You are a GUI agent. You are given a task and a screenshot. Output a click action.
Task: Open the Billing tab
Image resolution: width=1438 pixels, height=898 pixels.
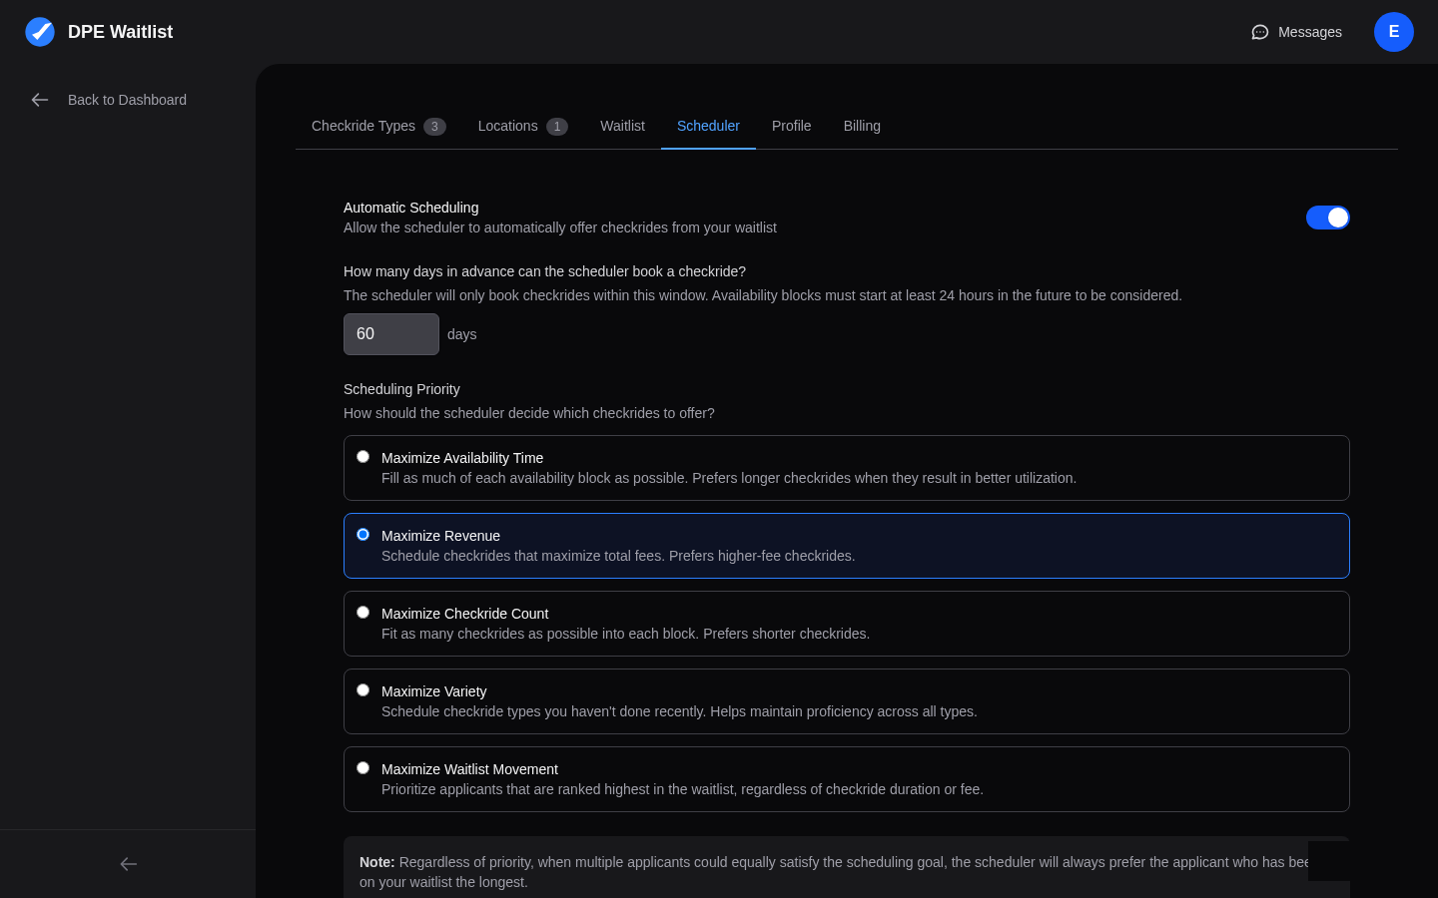click(862, 126)
